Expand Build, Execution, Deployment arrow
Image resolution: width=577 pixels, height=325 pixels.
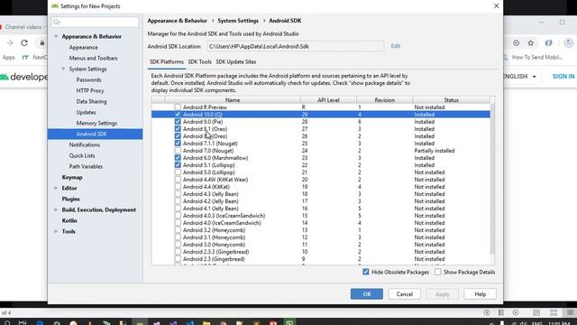56,209
